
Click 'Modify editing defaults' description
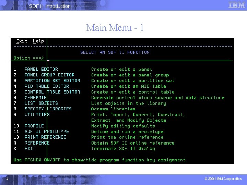coord(123,126)
